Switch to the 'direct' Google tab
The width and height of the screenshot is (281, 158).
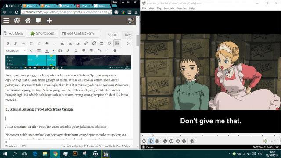[x=65, y=6]
